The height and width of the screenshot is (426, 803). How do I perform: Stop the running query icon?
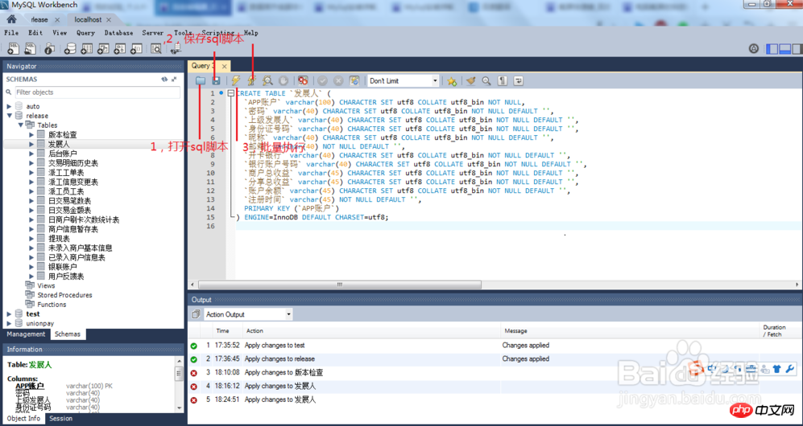coord(284,80)
